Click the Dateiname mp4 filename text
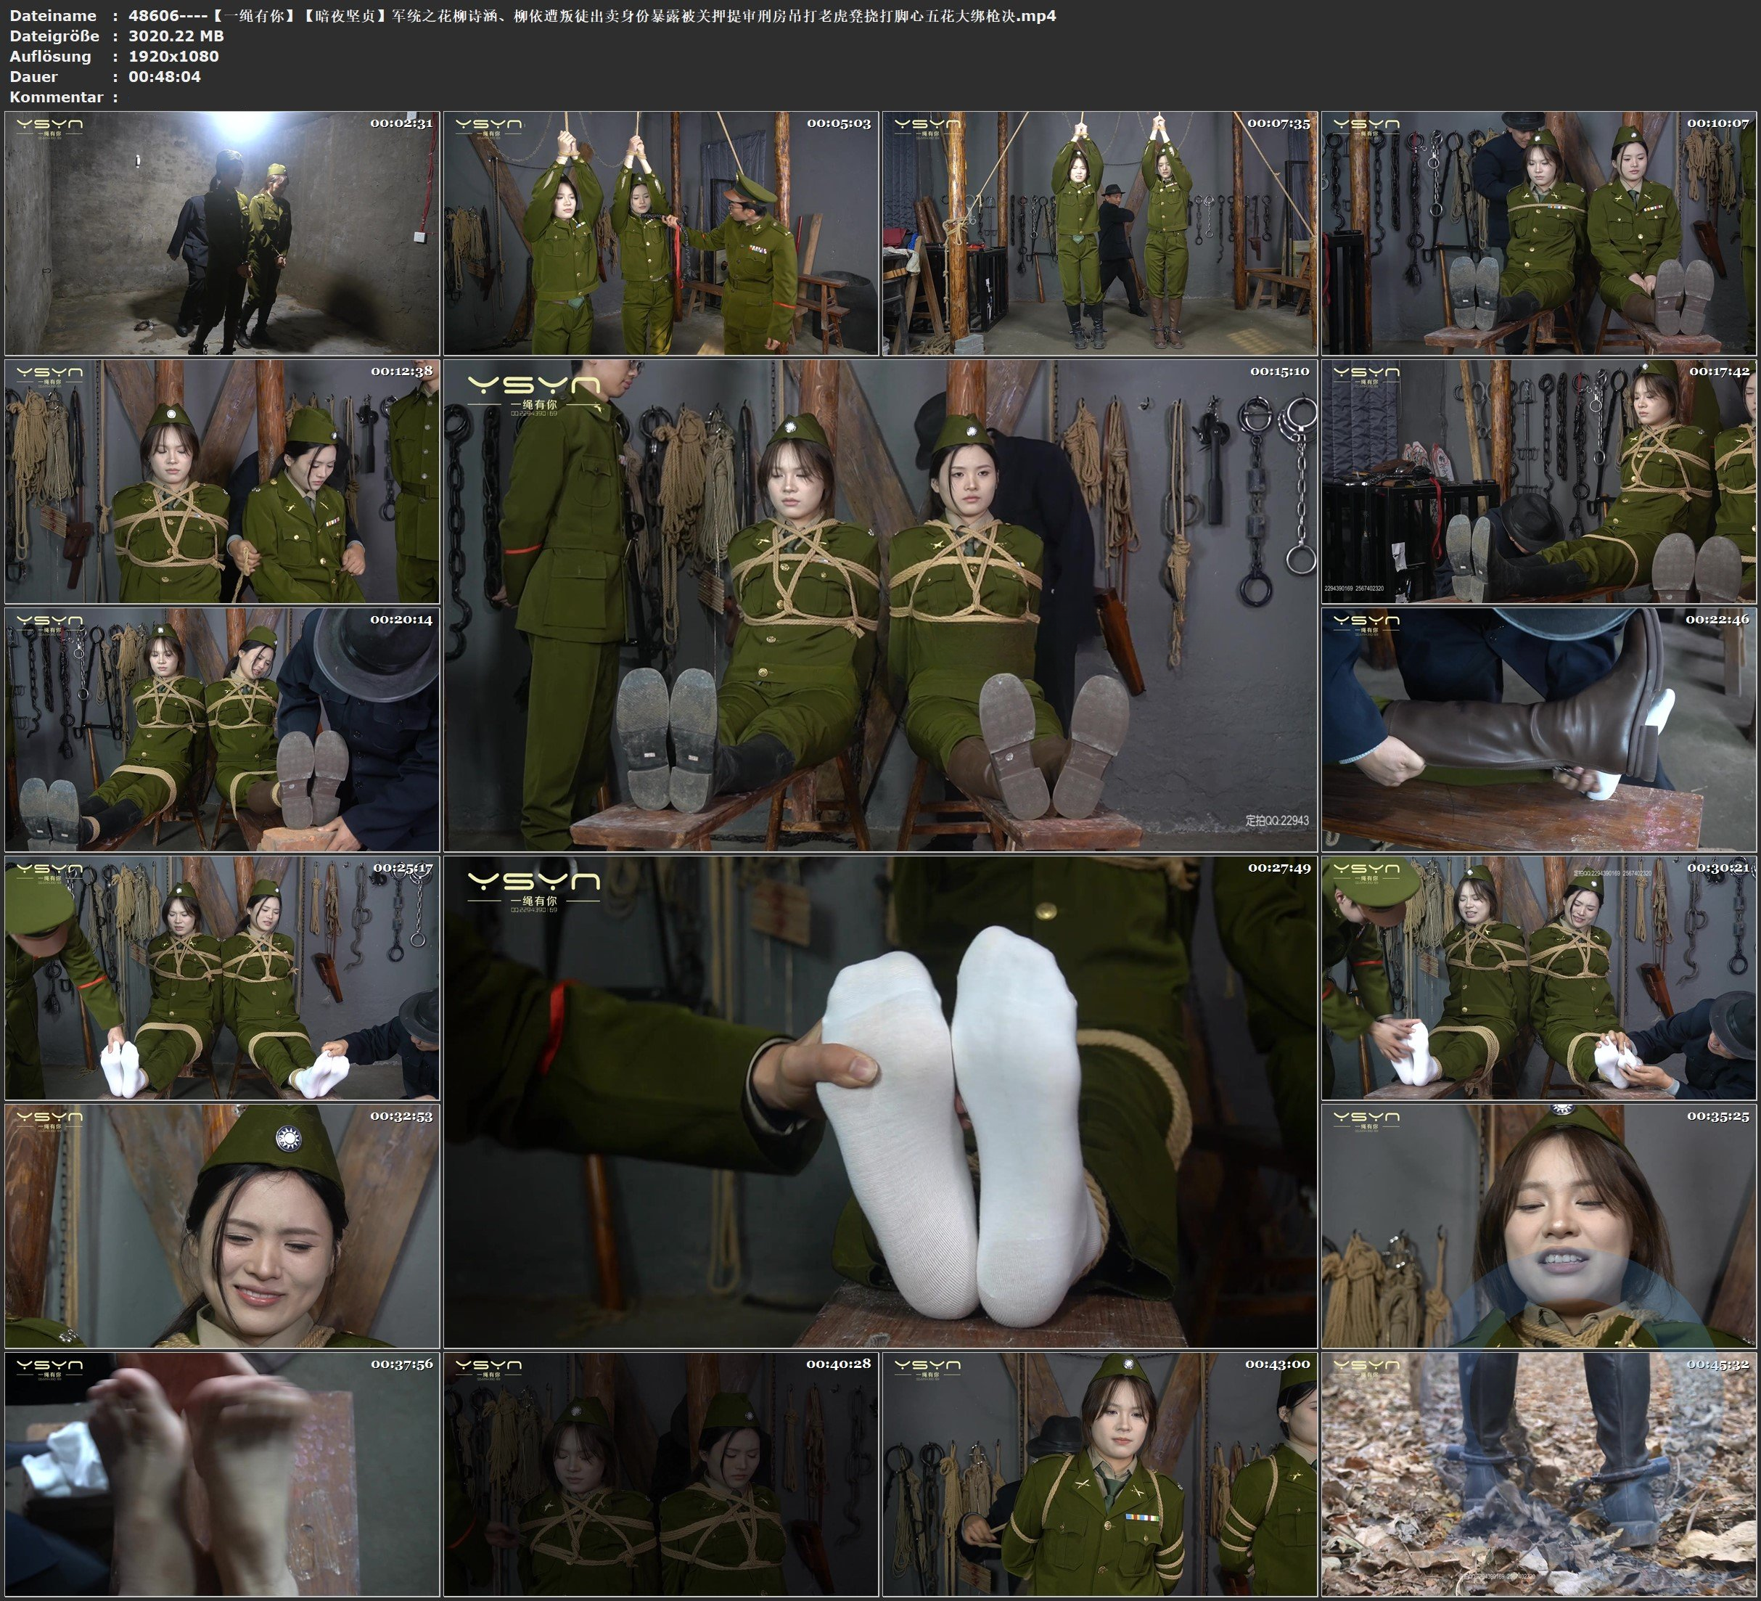The width and height of the screenshot is (1761, 1601). 592,15
